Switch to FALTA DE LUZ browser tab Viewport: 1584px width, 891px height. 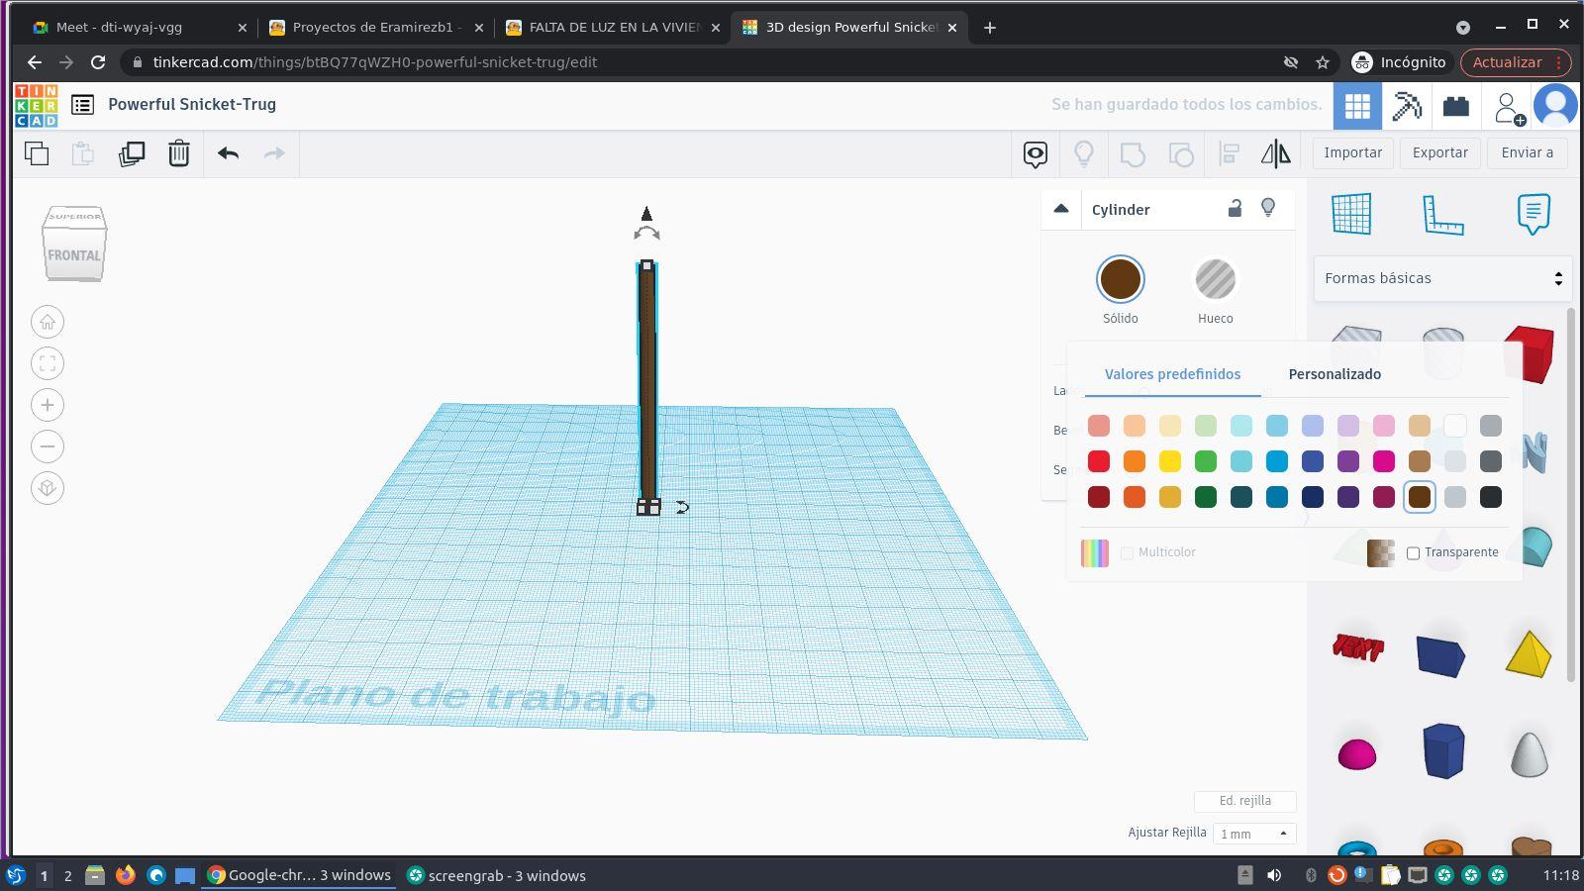(x=612, y=28)
